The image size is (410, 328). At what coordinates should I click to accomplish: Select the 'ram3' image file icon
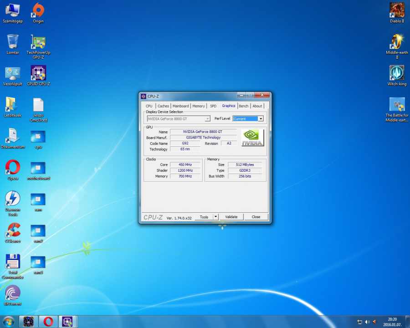tap(38, 265)
